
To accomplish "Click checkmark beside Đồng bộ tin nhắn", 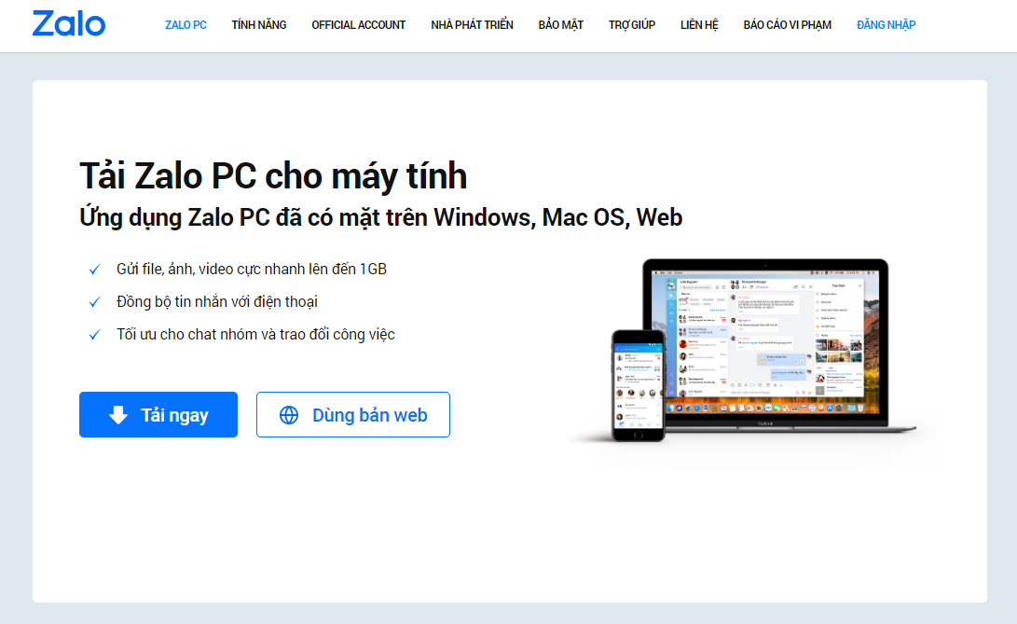I will tap(95, 302).
